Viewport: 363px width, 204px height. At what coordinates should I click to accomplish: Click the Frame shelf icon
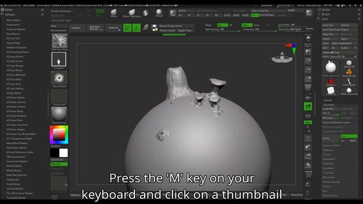click(x=308, y=138)
